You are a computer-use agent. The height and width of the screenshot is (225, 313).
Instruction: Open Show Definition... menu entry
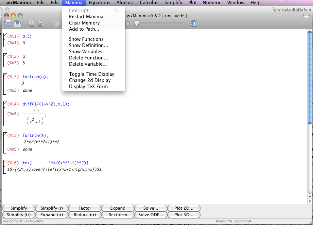[94, 45]
